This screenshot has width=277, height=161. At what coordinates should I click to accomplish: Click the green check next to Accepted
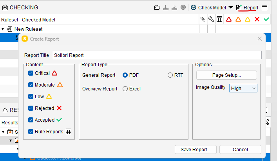click(59, 120)
